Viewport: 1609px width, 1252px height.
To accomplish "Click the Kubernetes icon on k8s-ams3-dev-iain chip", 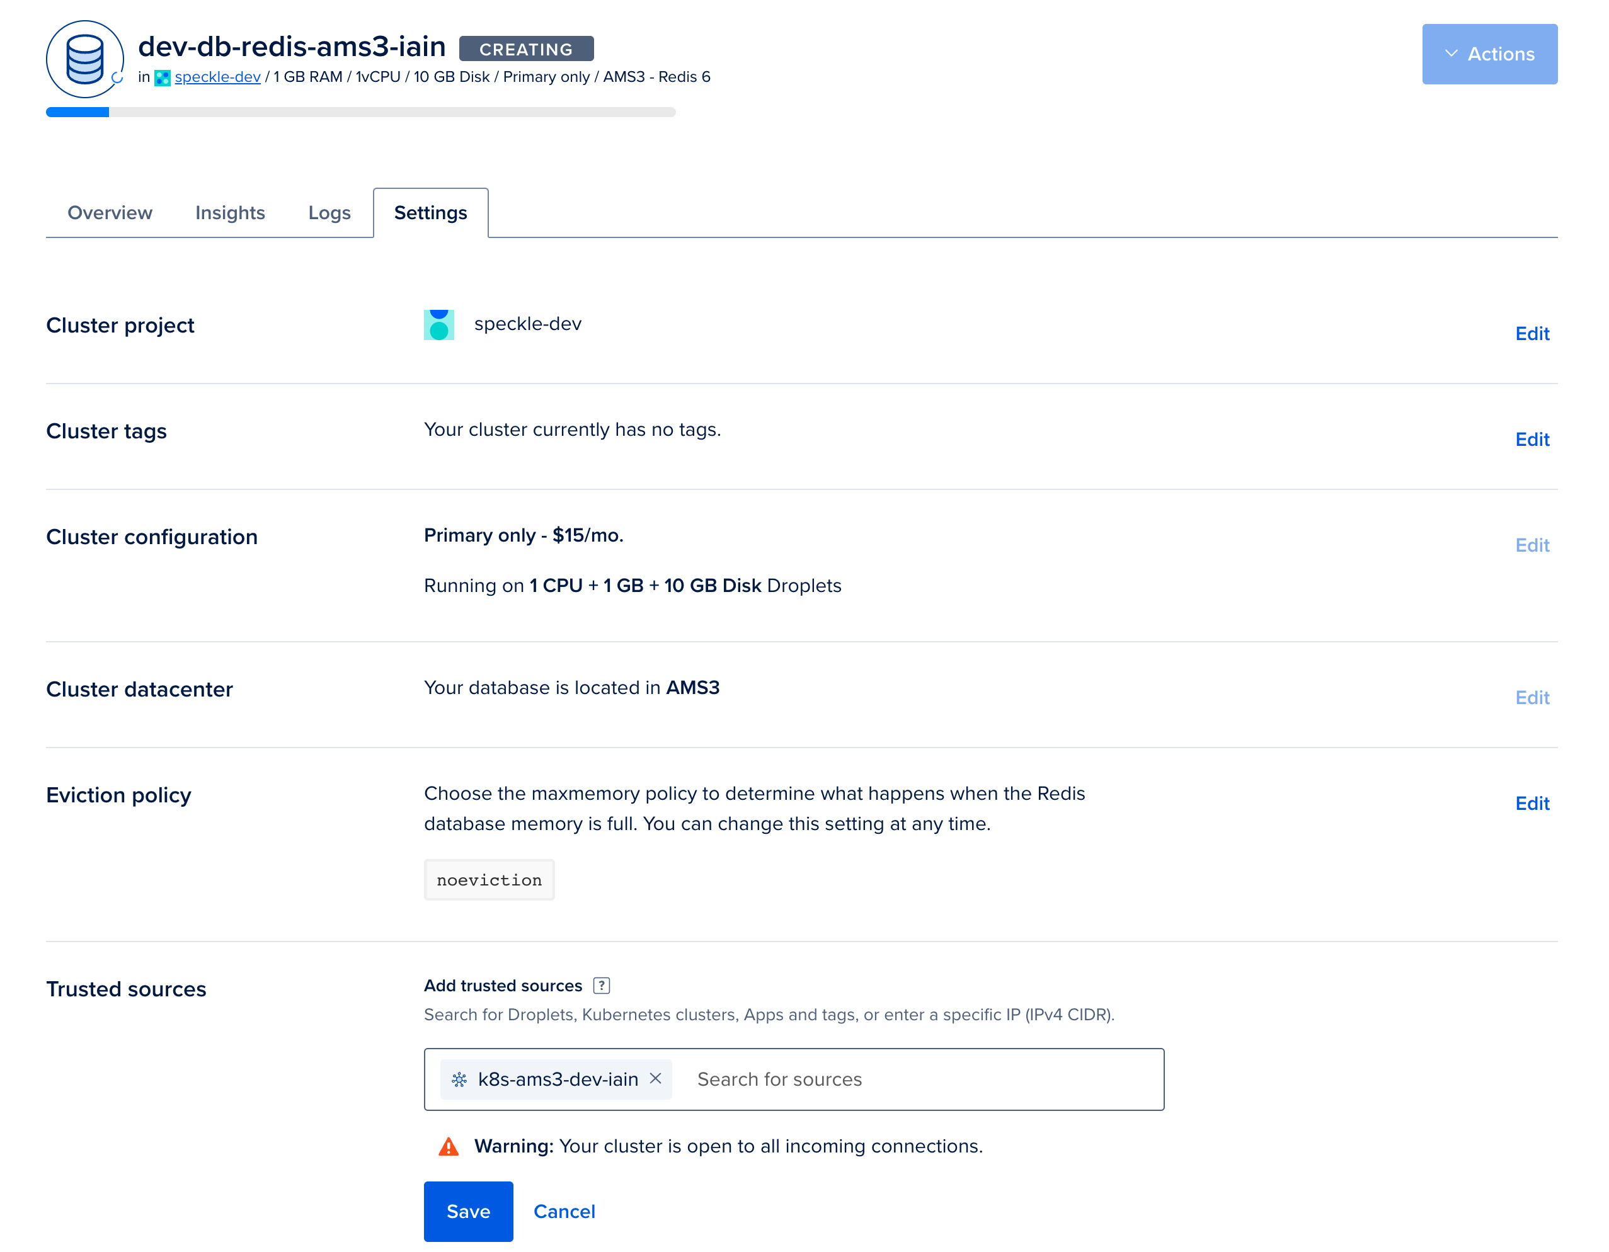I will (x=460, y=1079).
